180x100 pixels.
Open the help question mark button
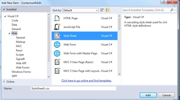164,2
